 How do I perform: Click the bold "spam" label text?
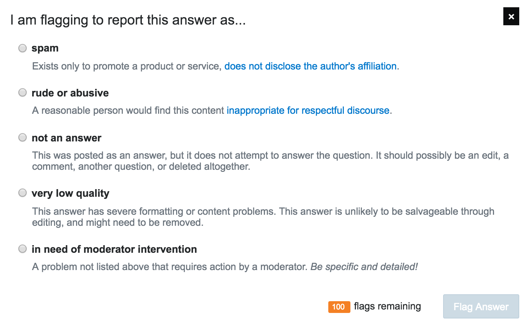click(x=45, y=48)
